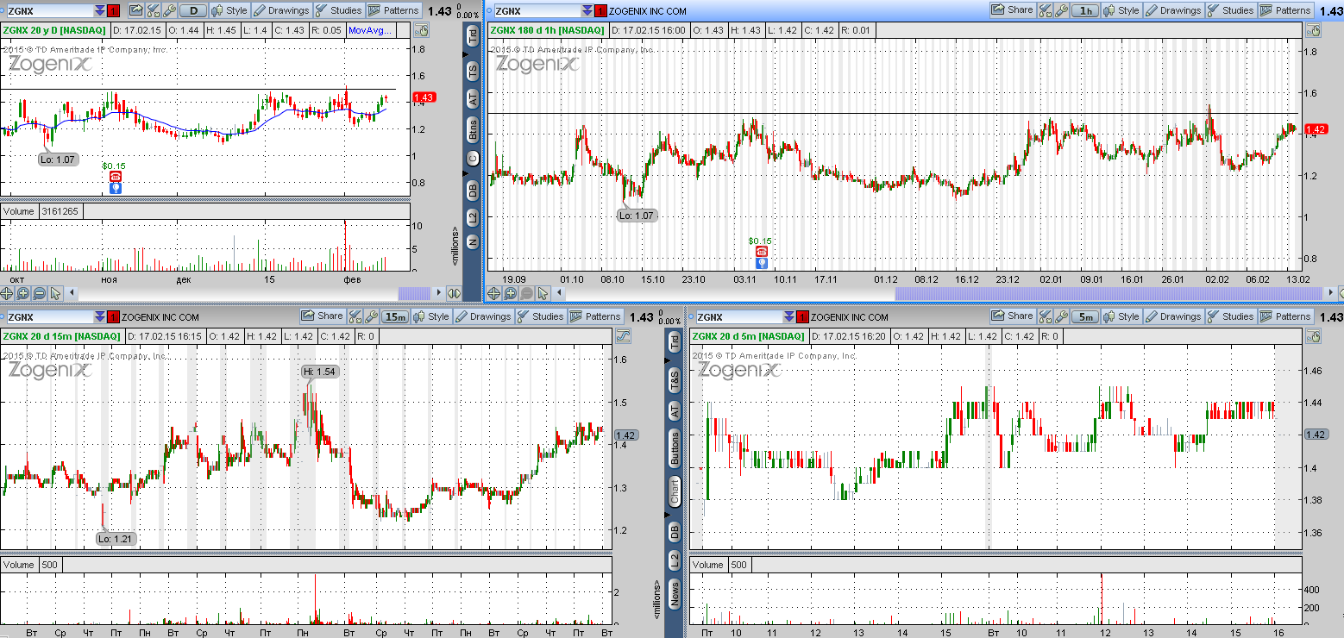
Task: Click Share button on 5m chart
Action: pyautogui.click(x=1012, y=316)
